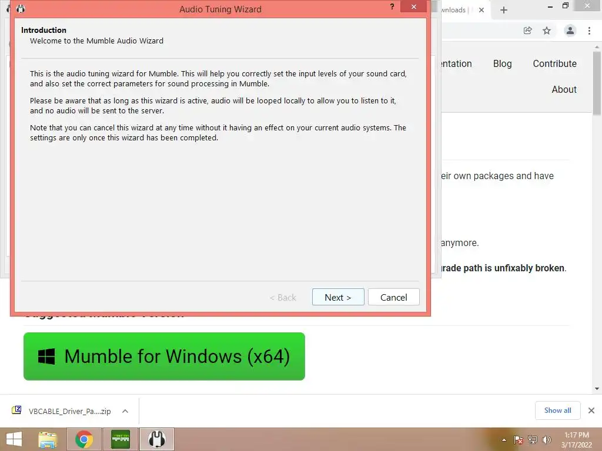Open the VBCABLE_Driver_Pa....zip download
This screenshot has width=602, height=451.
[61, 411]
